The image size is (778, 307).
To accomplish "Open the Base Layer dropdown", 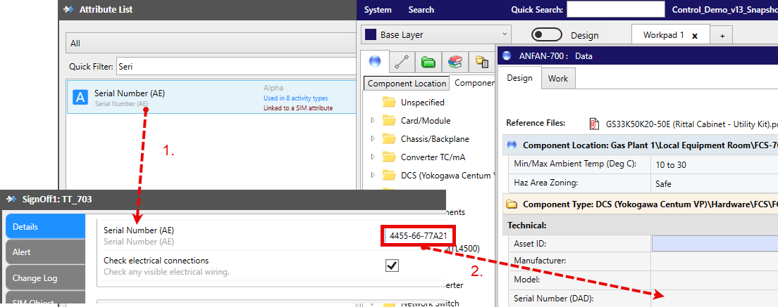I will [x=436, y=34].
